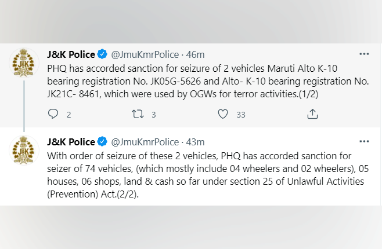Open the more options menu on the first tweet

(x=364, y=54)
